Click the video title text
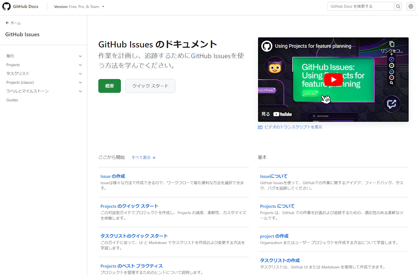 313,46
